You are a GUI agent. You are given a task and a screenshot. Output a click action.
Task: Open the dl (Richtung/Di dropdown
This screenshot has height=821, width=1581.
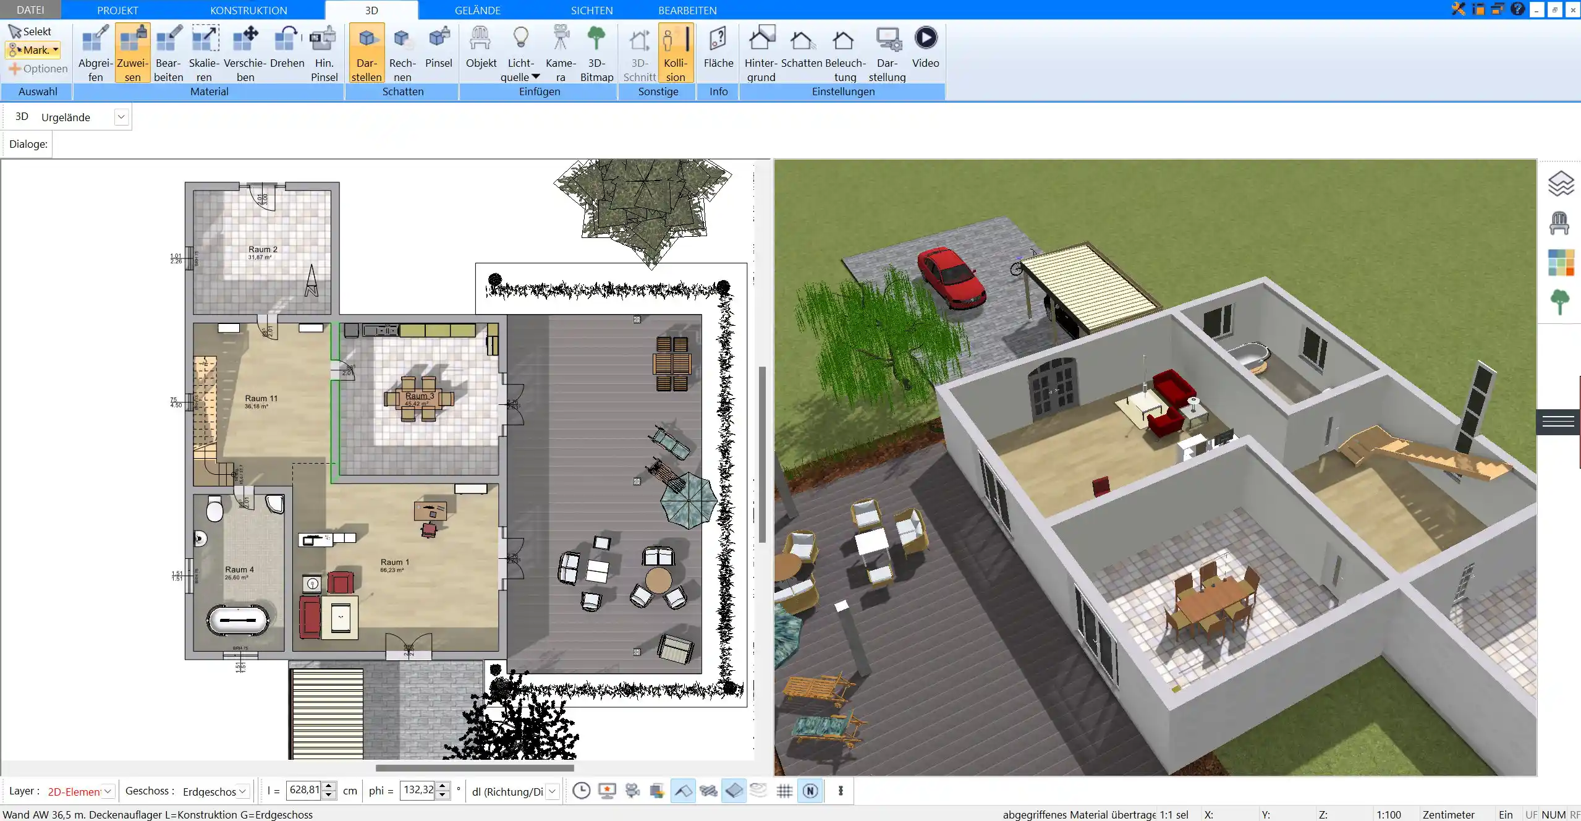pyautogui.click(x=553, y=791)
